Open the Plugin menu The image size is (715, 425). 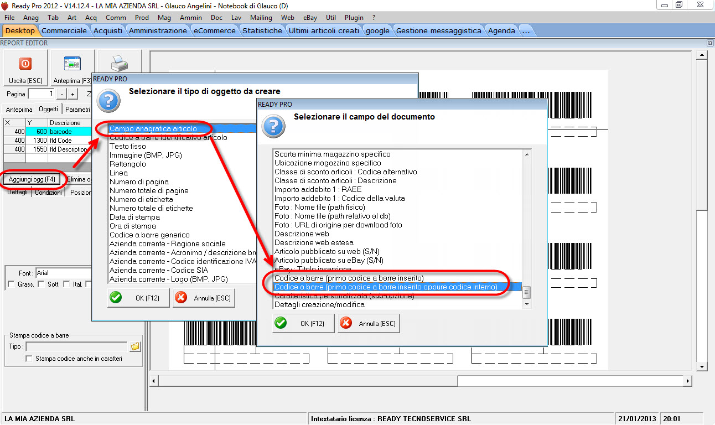354,18
